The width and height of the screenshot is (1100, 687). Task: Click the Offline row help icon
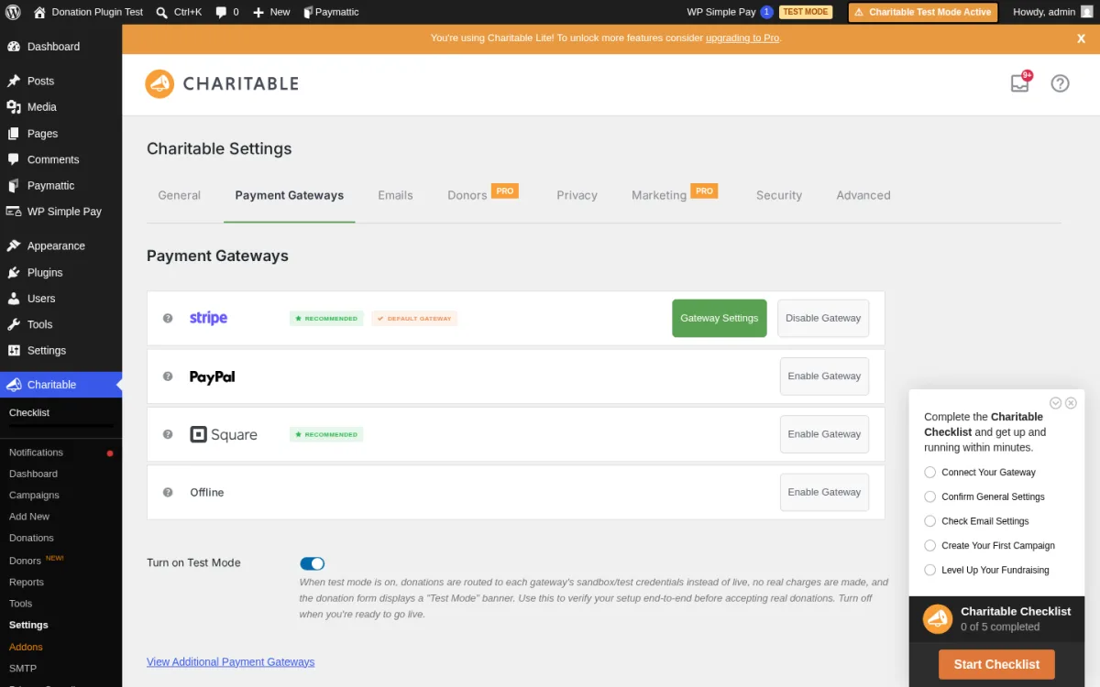coord(168,492)
